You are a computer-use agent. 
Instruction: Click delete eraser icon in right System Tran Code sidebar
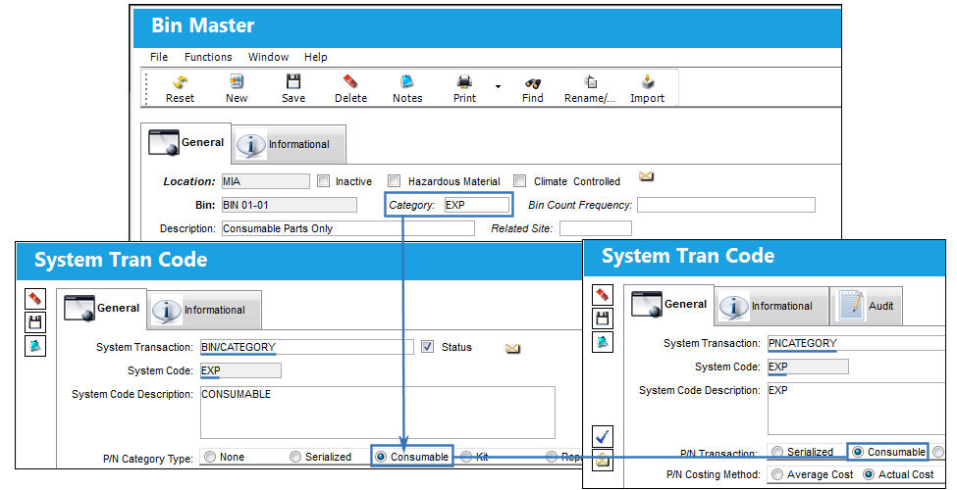click(x=603, y=295)
